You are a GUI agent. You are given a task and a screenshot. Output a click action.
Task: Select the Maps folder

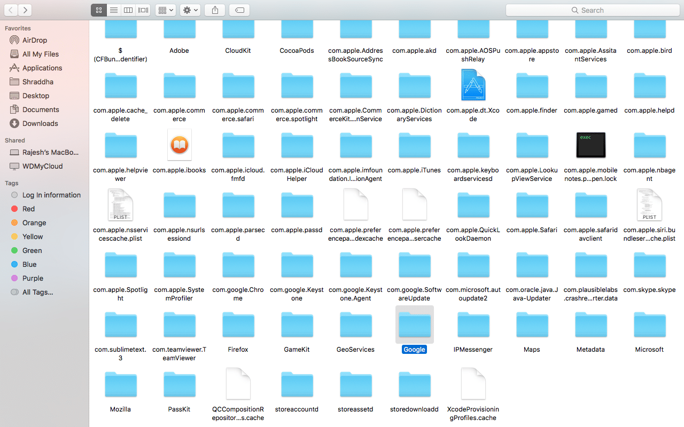(532, 325)
